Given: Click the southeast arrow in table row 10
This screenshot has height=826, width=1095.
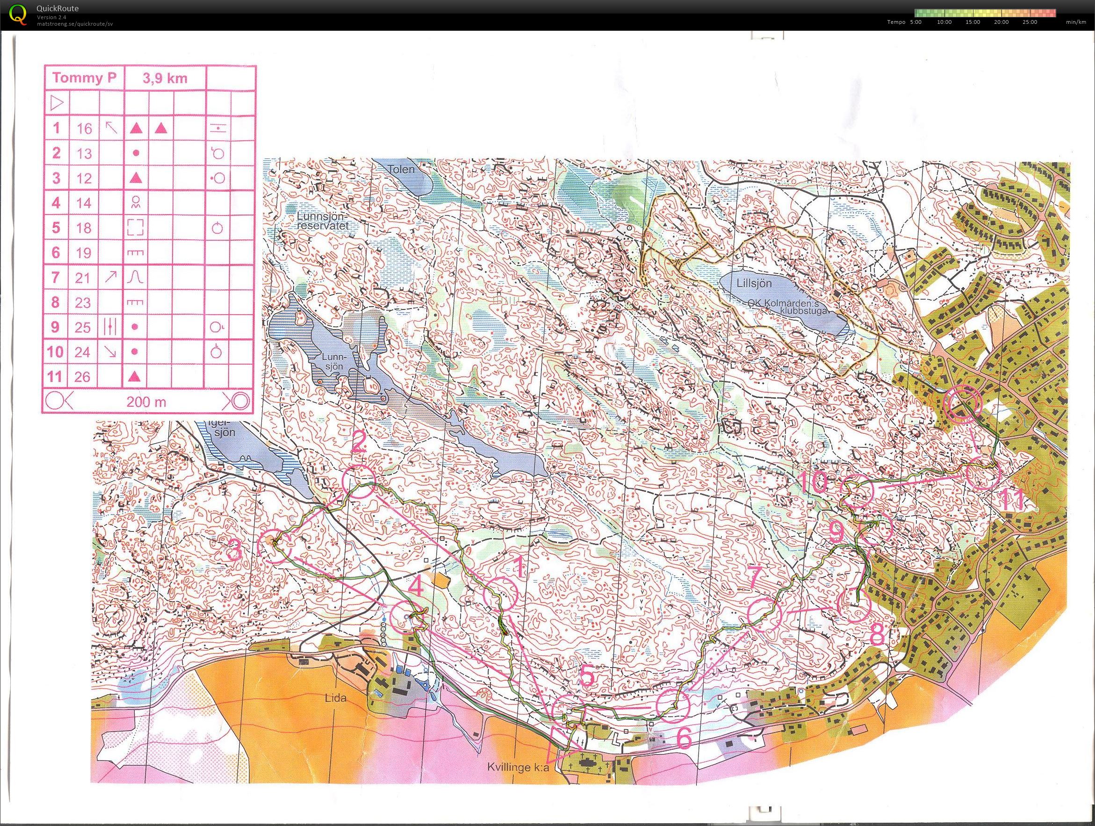Looking at the screenshot, I should pos(111,352).
